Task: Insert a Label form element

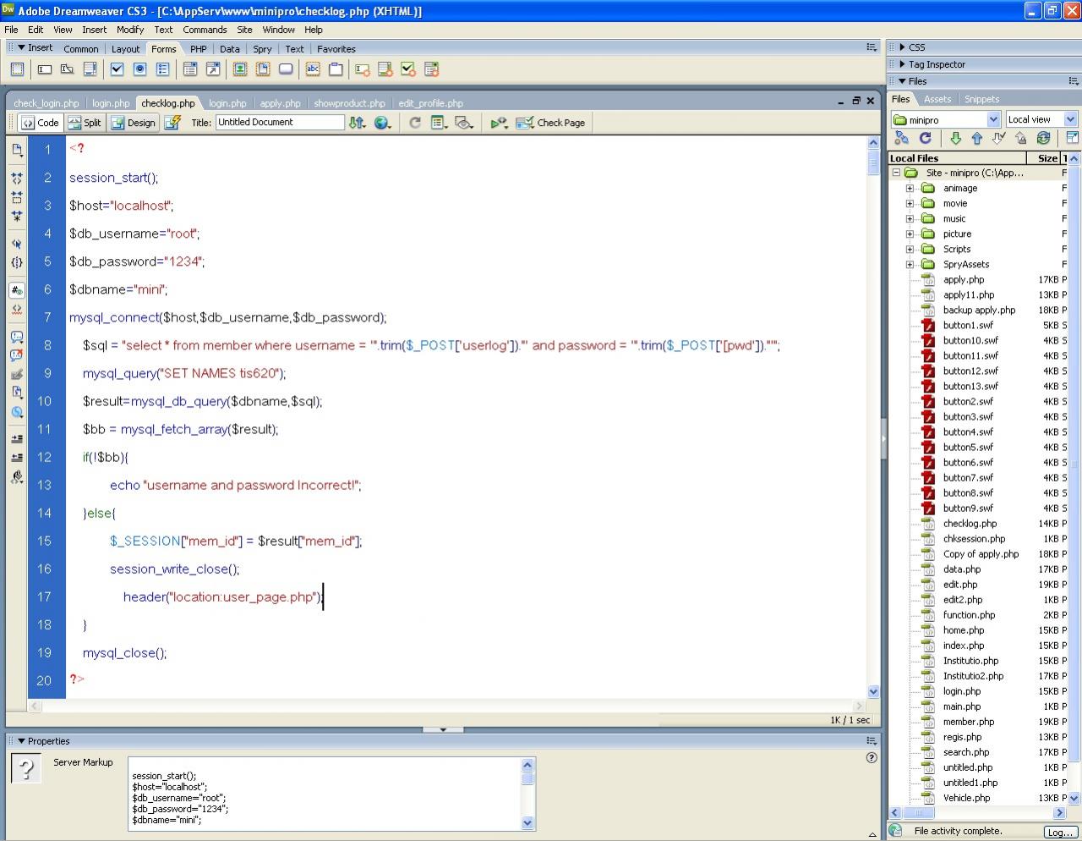Action: coord(313,69)
